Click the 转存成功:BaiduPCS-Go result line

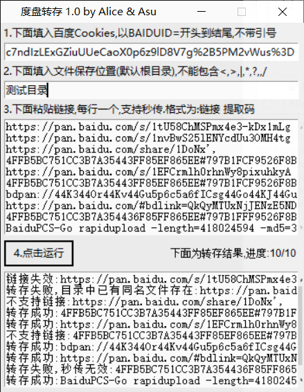click(151, 380)
